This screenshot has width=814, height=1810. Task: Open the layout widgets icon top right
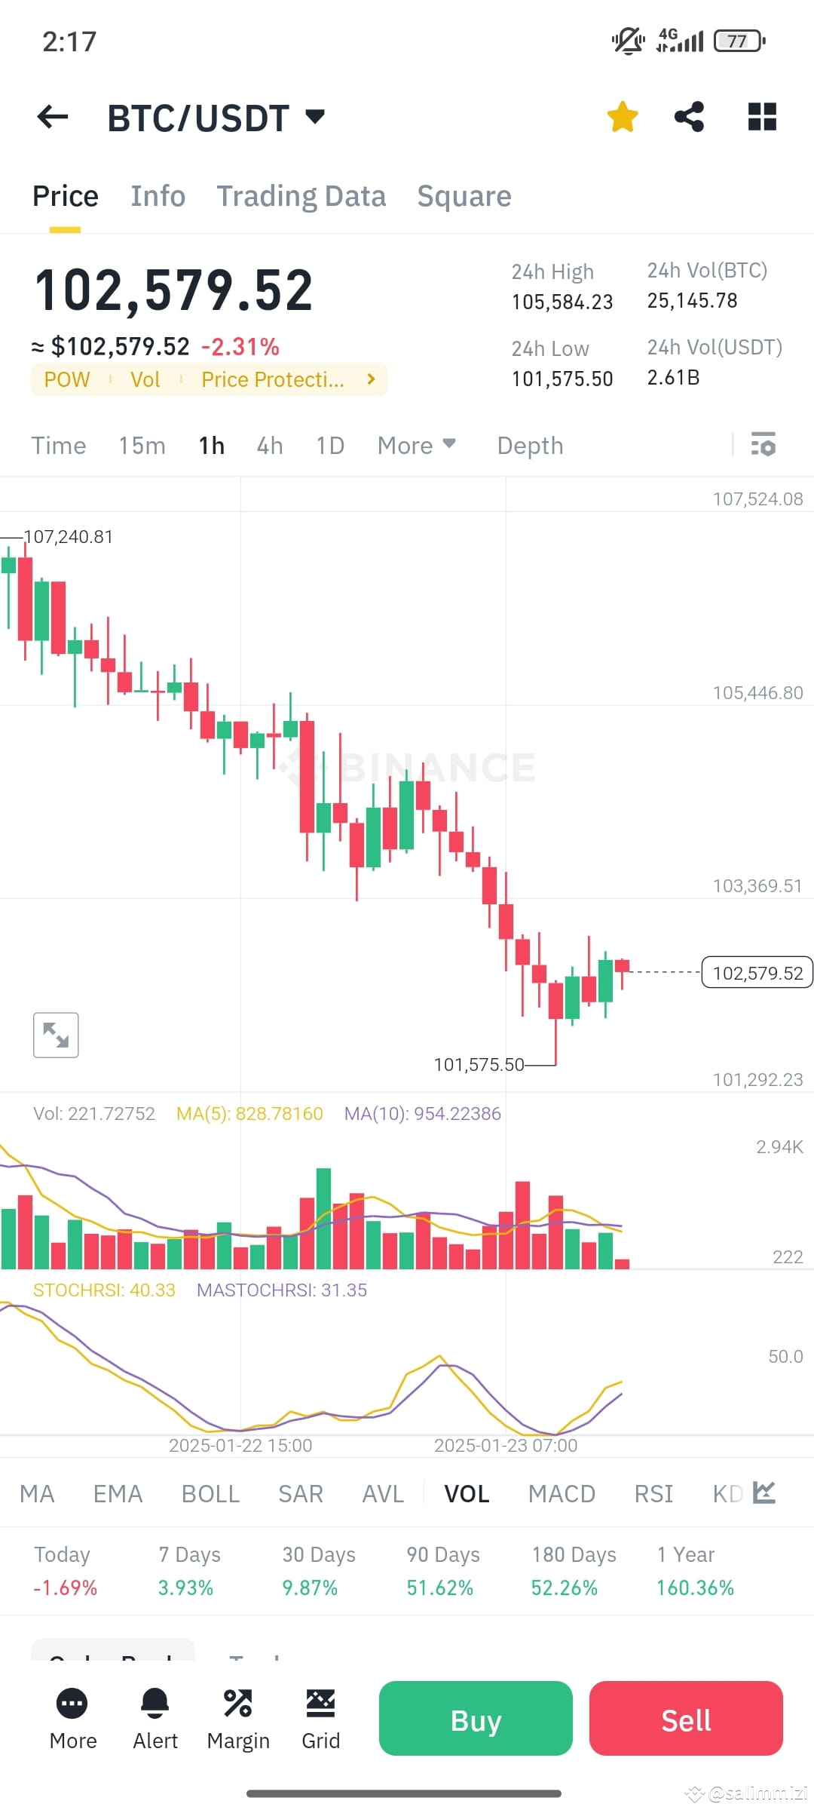(x=762, y=117)
